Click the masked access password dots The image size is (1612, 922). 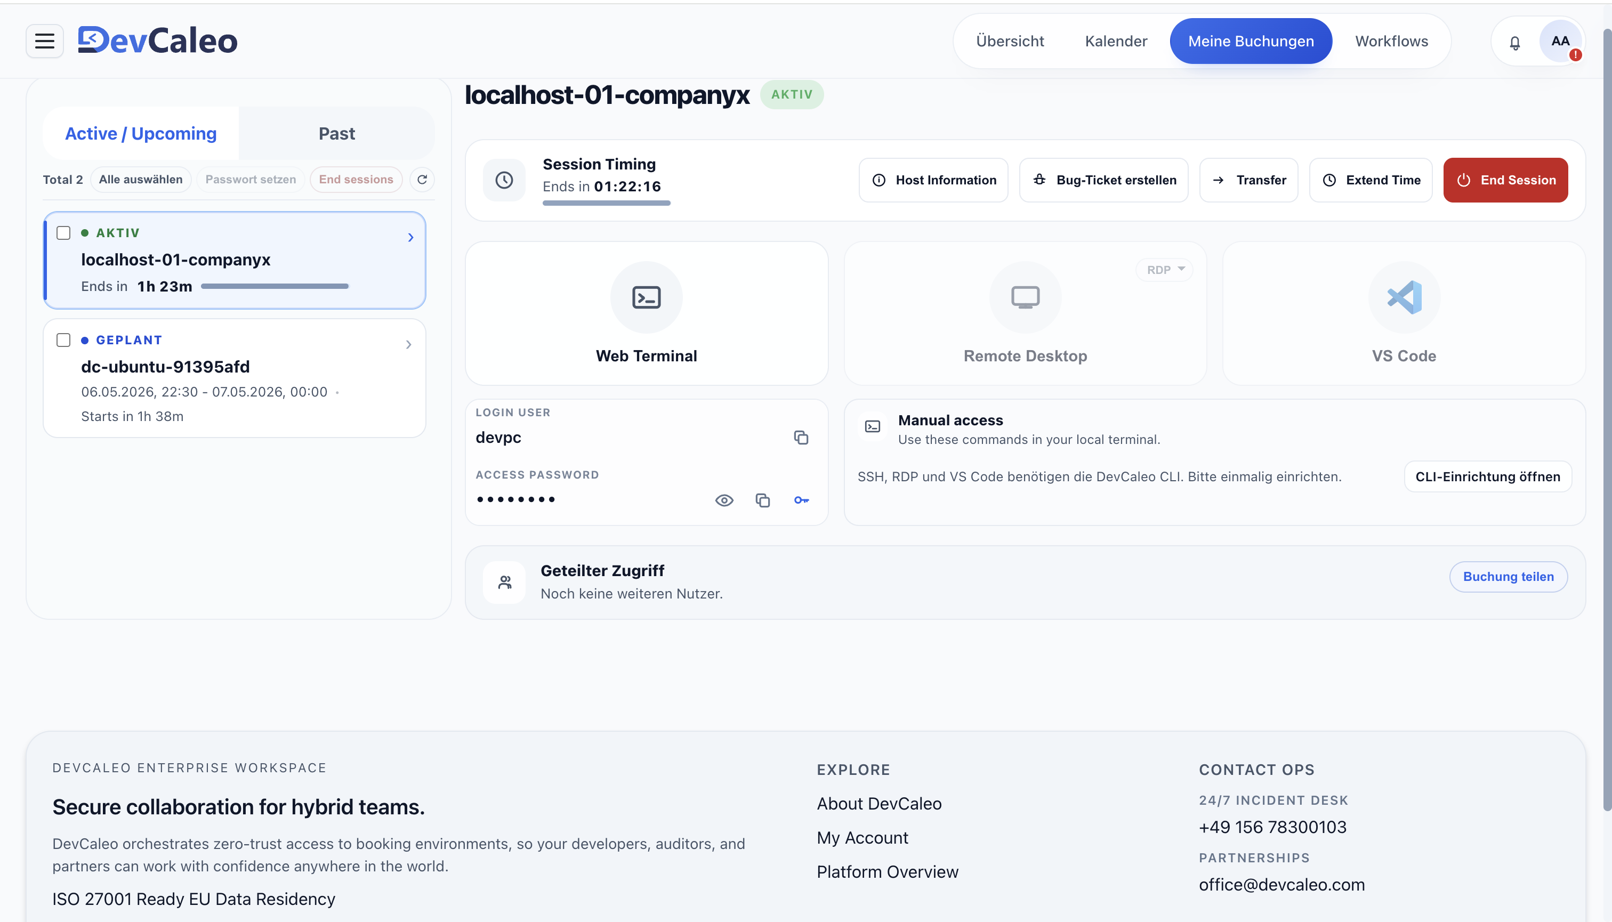point(516,499)
